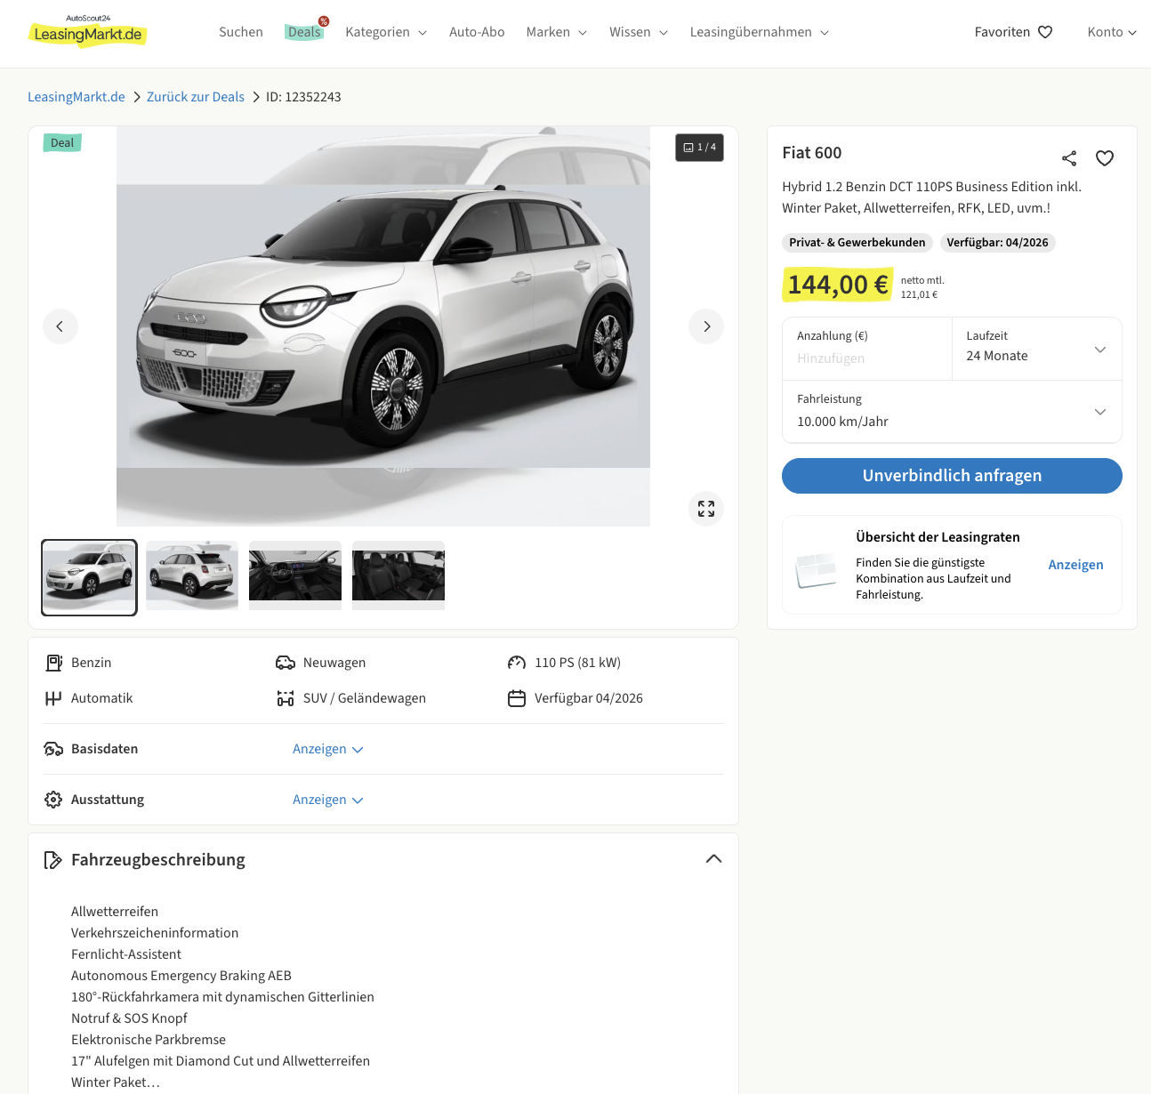
Task: Select the rear-view car thumbnail
Action: pos(192,575)
